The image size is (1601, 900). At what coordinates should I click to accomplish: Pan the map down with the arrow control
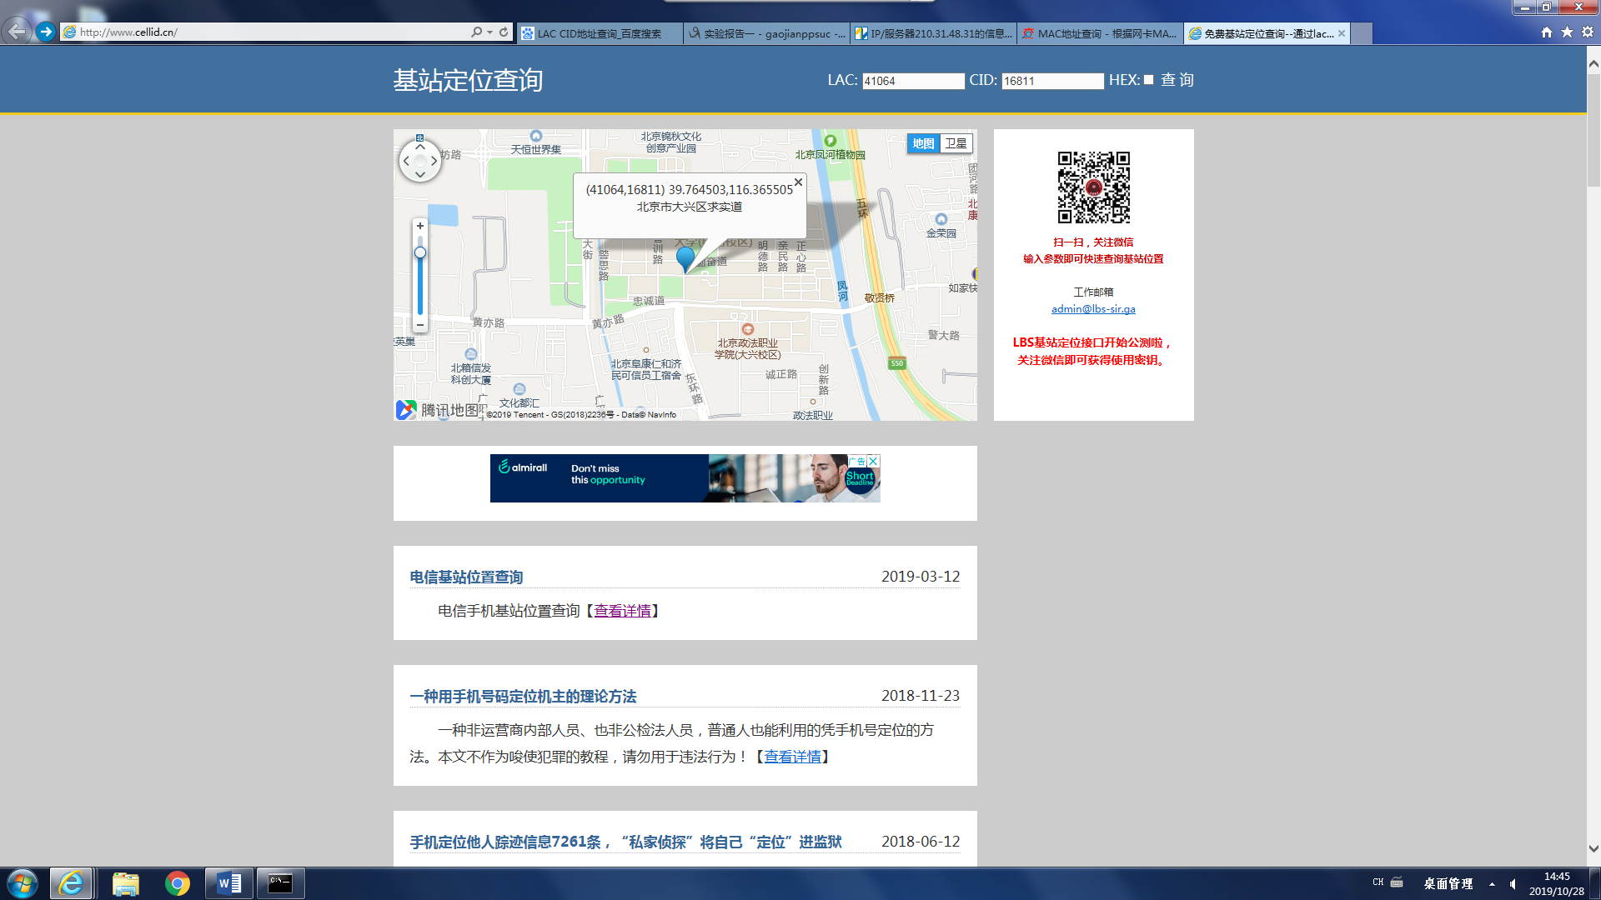420,175
